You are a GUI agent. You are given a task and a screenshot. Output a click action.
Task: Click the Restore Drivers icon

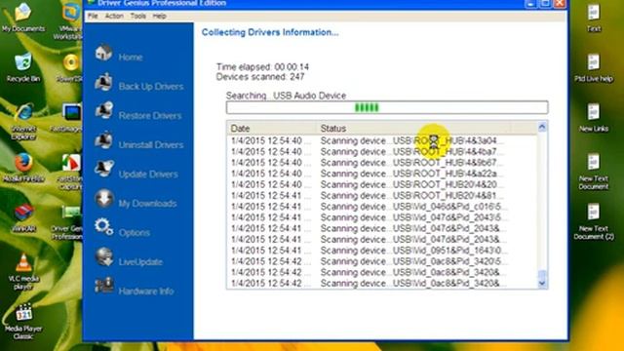104,111
